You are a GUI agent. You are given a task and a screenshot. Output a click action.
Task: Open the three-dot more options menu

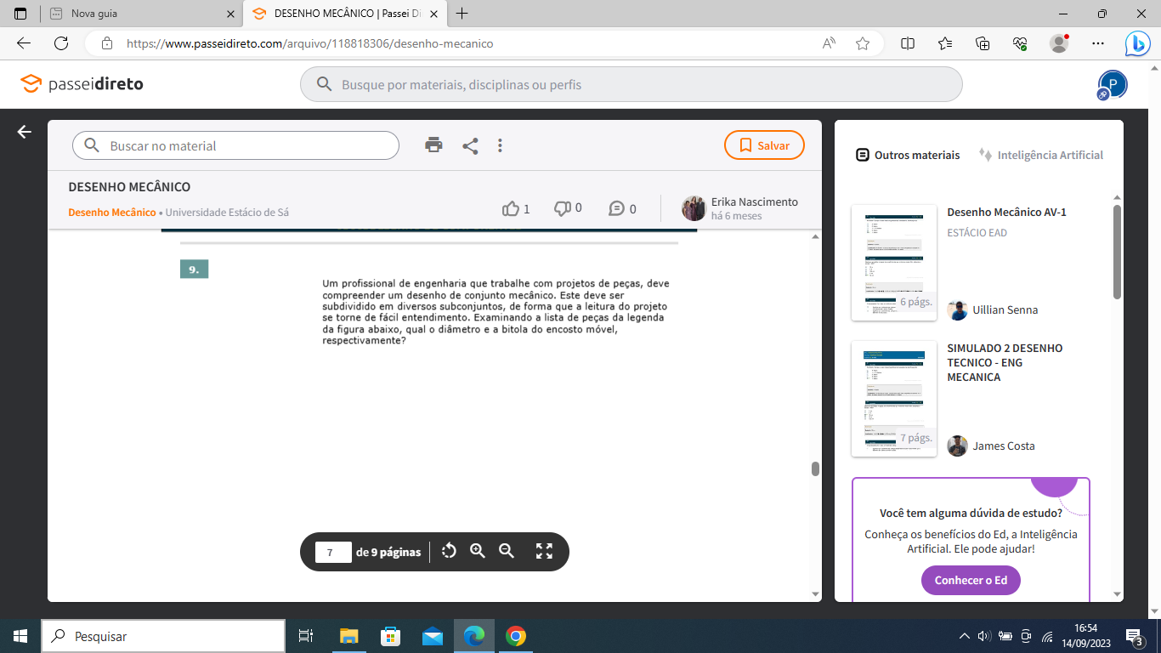(500, 145)
